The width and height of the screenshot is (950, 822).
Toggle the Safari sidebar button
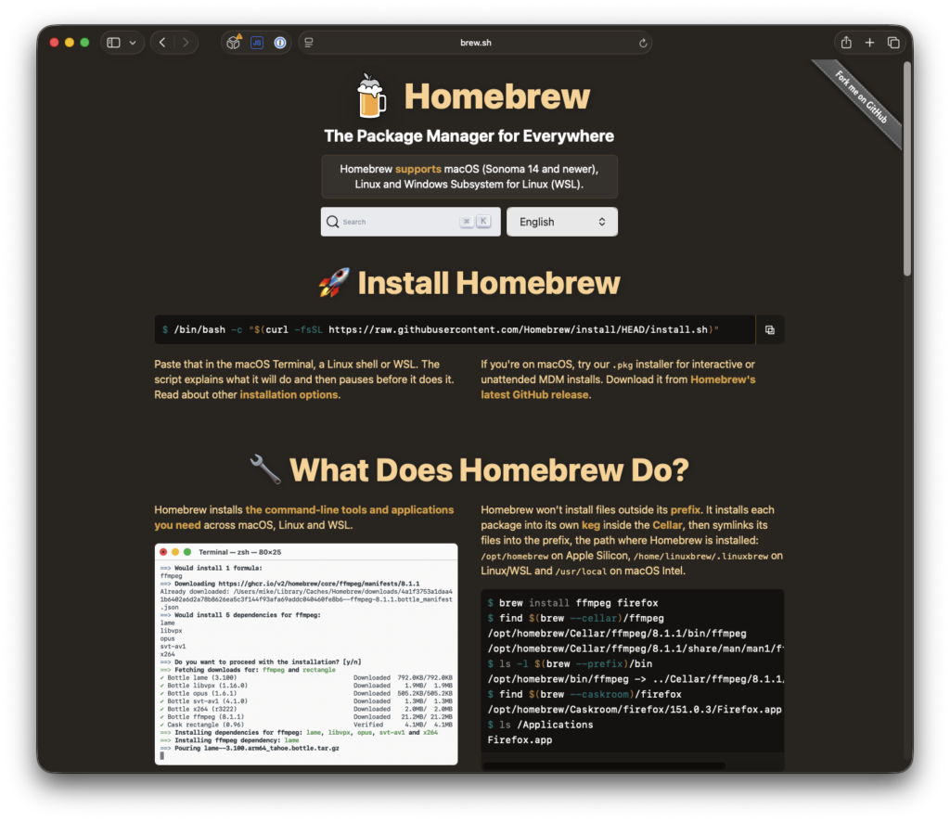pos(113,43)
